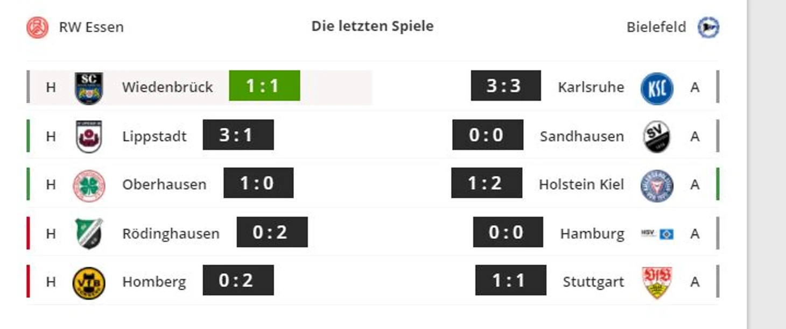Open the VfB Homberg logo

(89, 282)
